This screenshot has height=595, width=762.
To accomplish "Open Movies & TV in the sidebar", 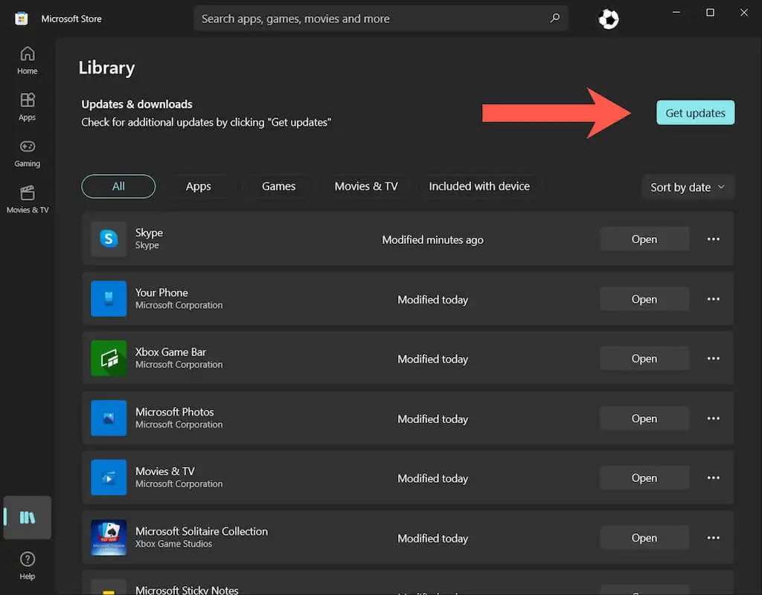I will tap(28, 199).
